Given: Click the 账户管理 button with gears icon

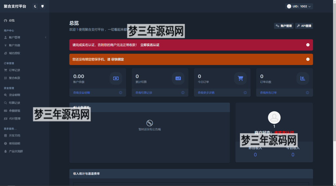Looking at the screenshot, I should 283,26.
